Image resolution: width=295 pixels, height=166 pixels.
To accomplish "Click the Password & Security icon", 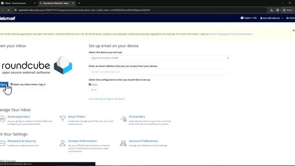I will tap(2, 143).
